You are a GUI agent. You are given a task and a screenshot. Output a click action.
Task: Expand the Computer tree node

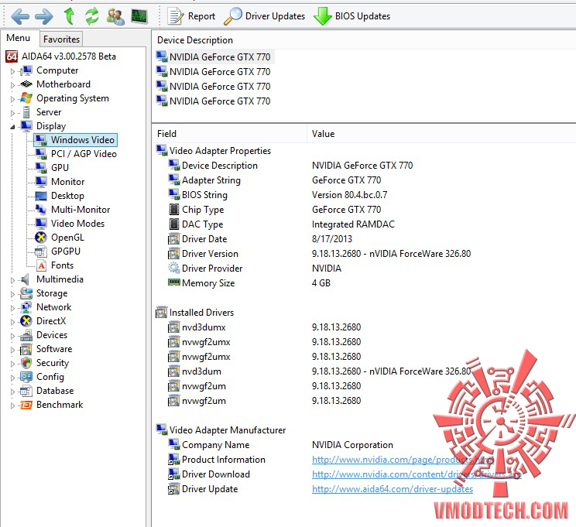(12, 71)
